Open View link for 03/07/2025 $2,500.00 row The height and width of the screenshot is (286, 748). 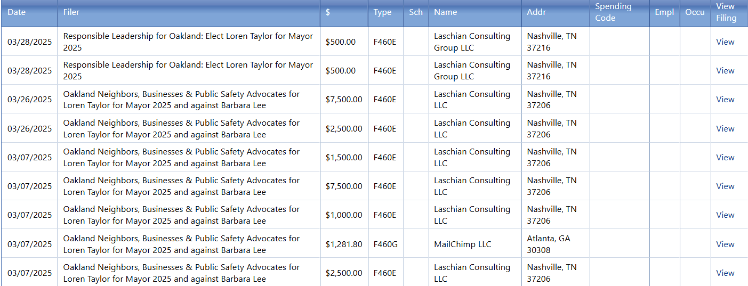coord(725,273)
